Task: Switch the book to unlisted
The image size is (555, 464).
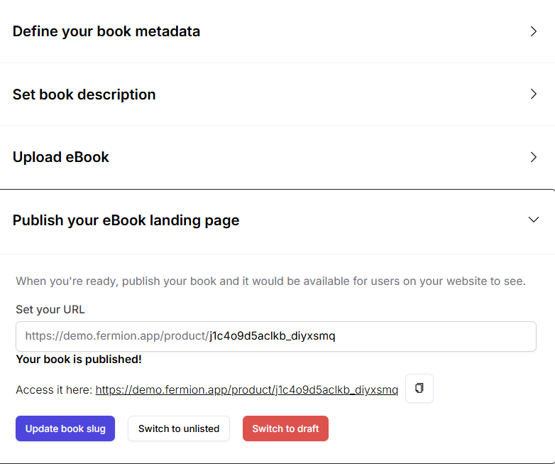Action: (x=179, y=428)
